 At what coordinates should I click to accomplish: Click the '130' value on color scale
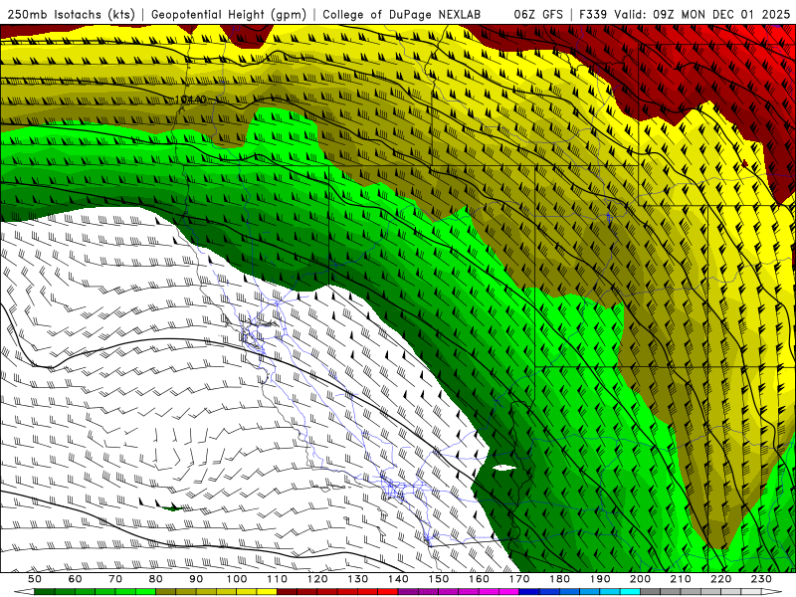[358, 579]
